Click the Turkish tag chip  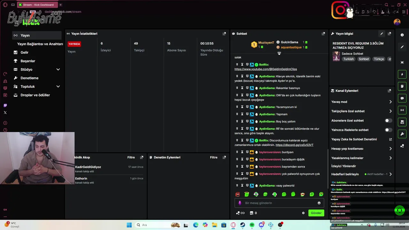coord(349,59)
